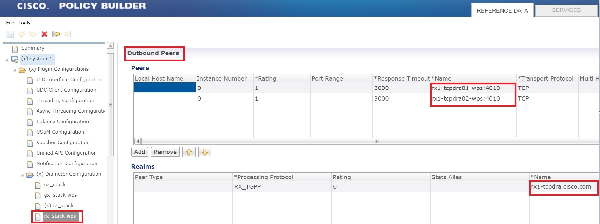Open the Tools menu
This screenshot has height=224, width=600.
point(24,23)
